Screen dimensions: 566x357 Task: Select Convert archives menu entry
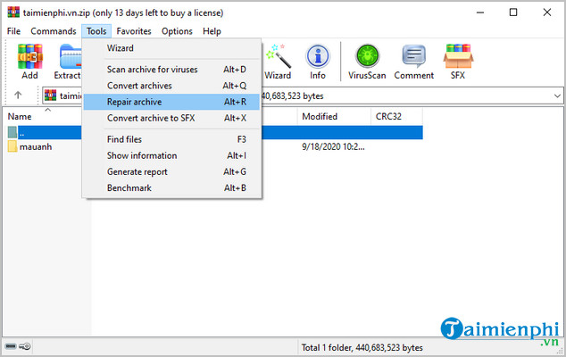(x=171, y=86)
